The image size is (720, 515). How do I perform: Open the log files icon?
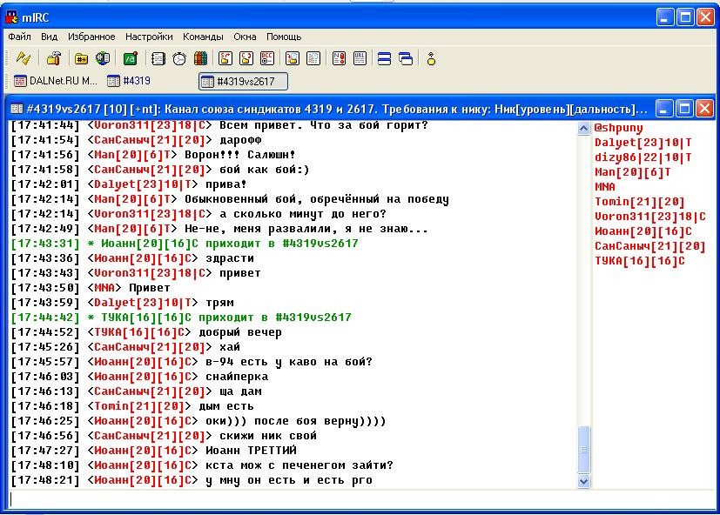tap(313, 58)
